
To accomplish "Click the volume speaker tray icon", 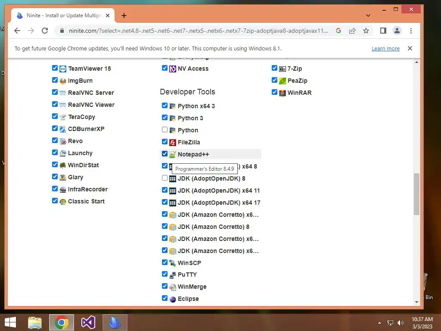I will click(x=400, y=323).
